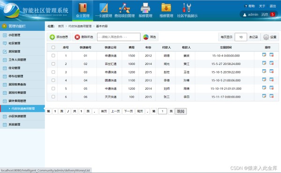281x173 pixels.
Task: Open 小区快递管理 in the sidebar
Action: click(x=22, y=116)
